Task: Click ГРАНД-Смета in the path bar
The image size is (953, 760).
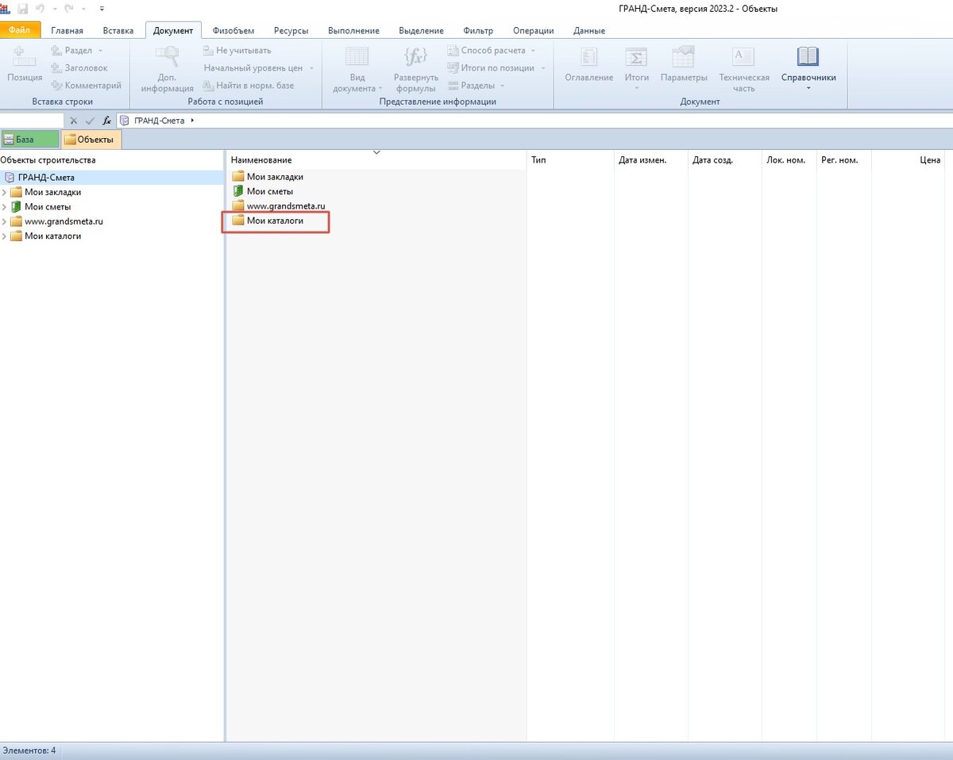Action: (x=161, y=121)
